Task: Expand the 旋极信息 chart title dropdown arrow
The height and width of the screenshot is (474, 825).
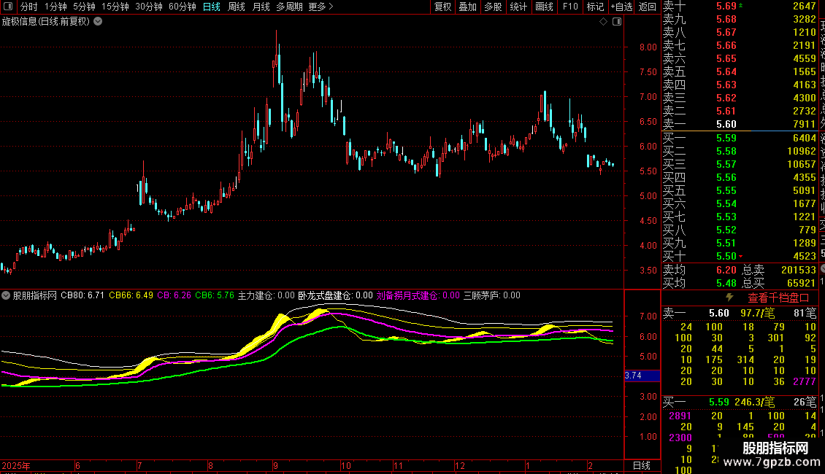Action: [x=99, y=21]
